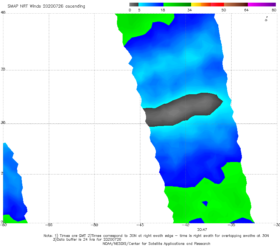This screenshot has width=280, height=246.
Task: Click the latitude axis label "35"
Action: 3,69
